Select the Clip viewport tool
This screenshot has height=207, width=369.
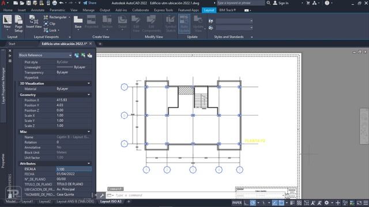[x=50, y=24]
